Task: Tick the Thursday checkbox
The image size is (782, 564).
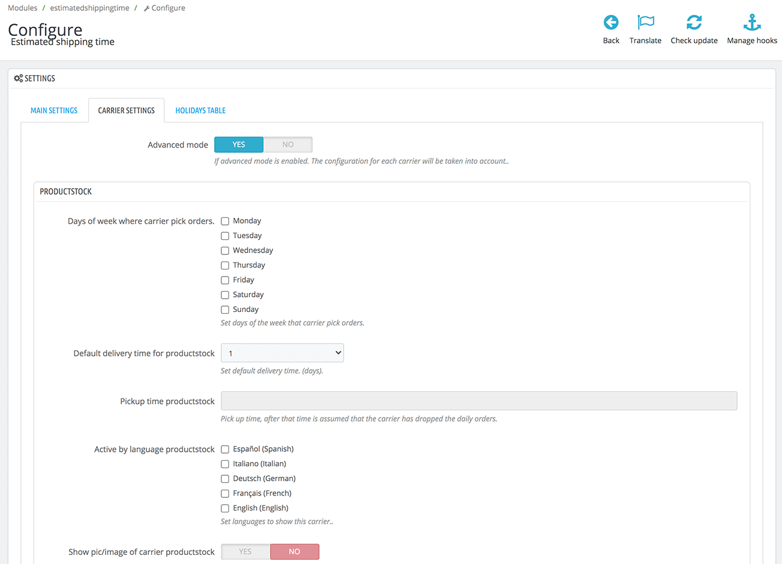Action: click(x=225, y=265)
